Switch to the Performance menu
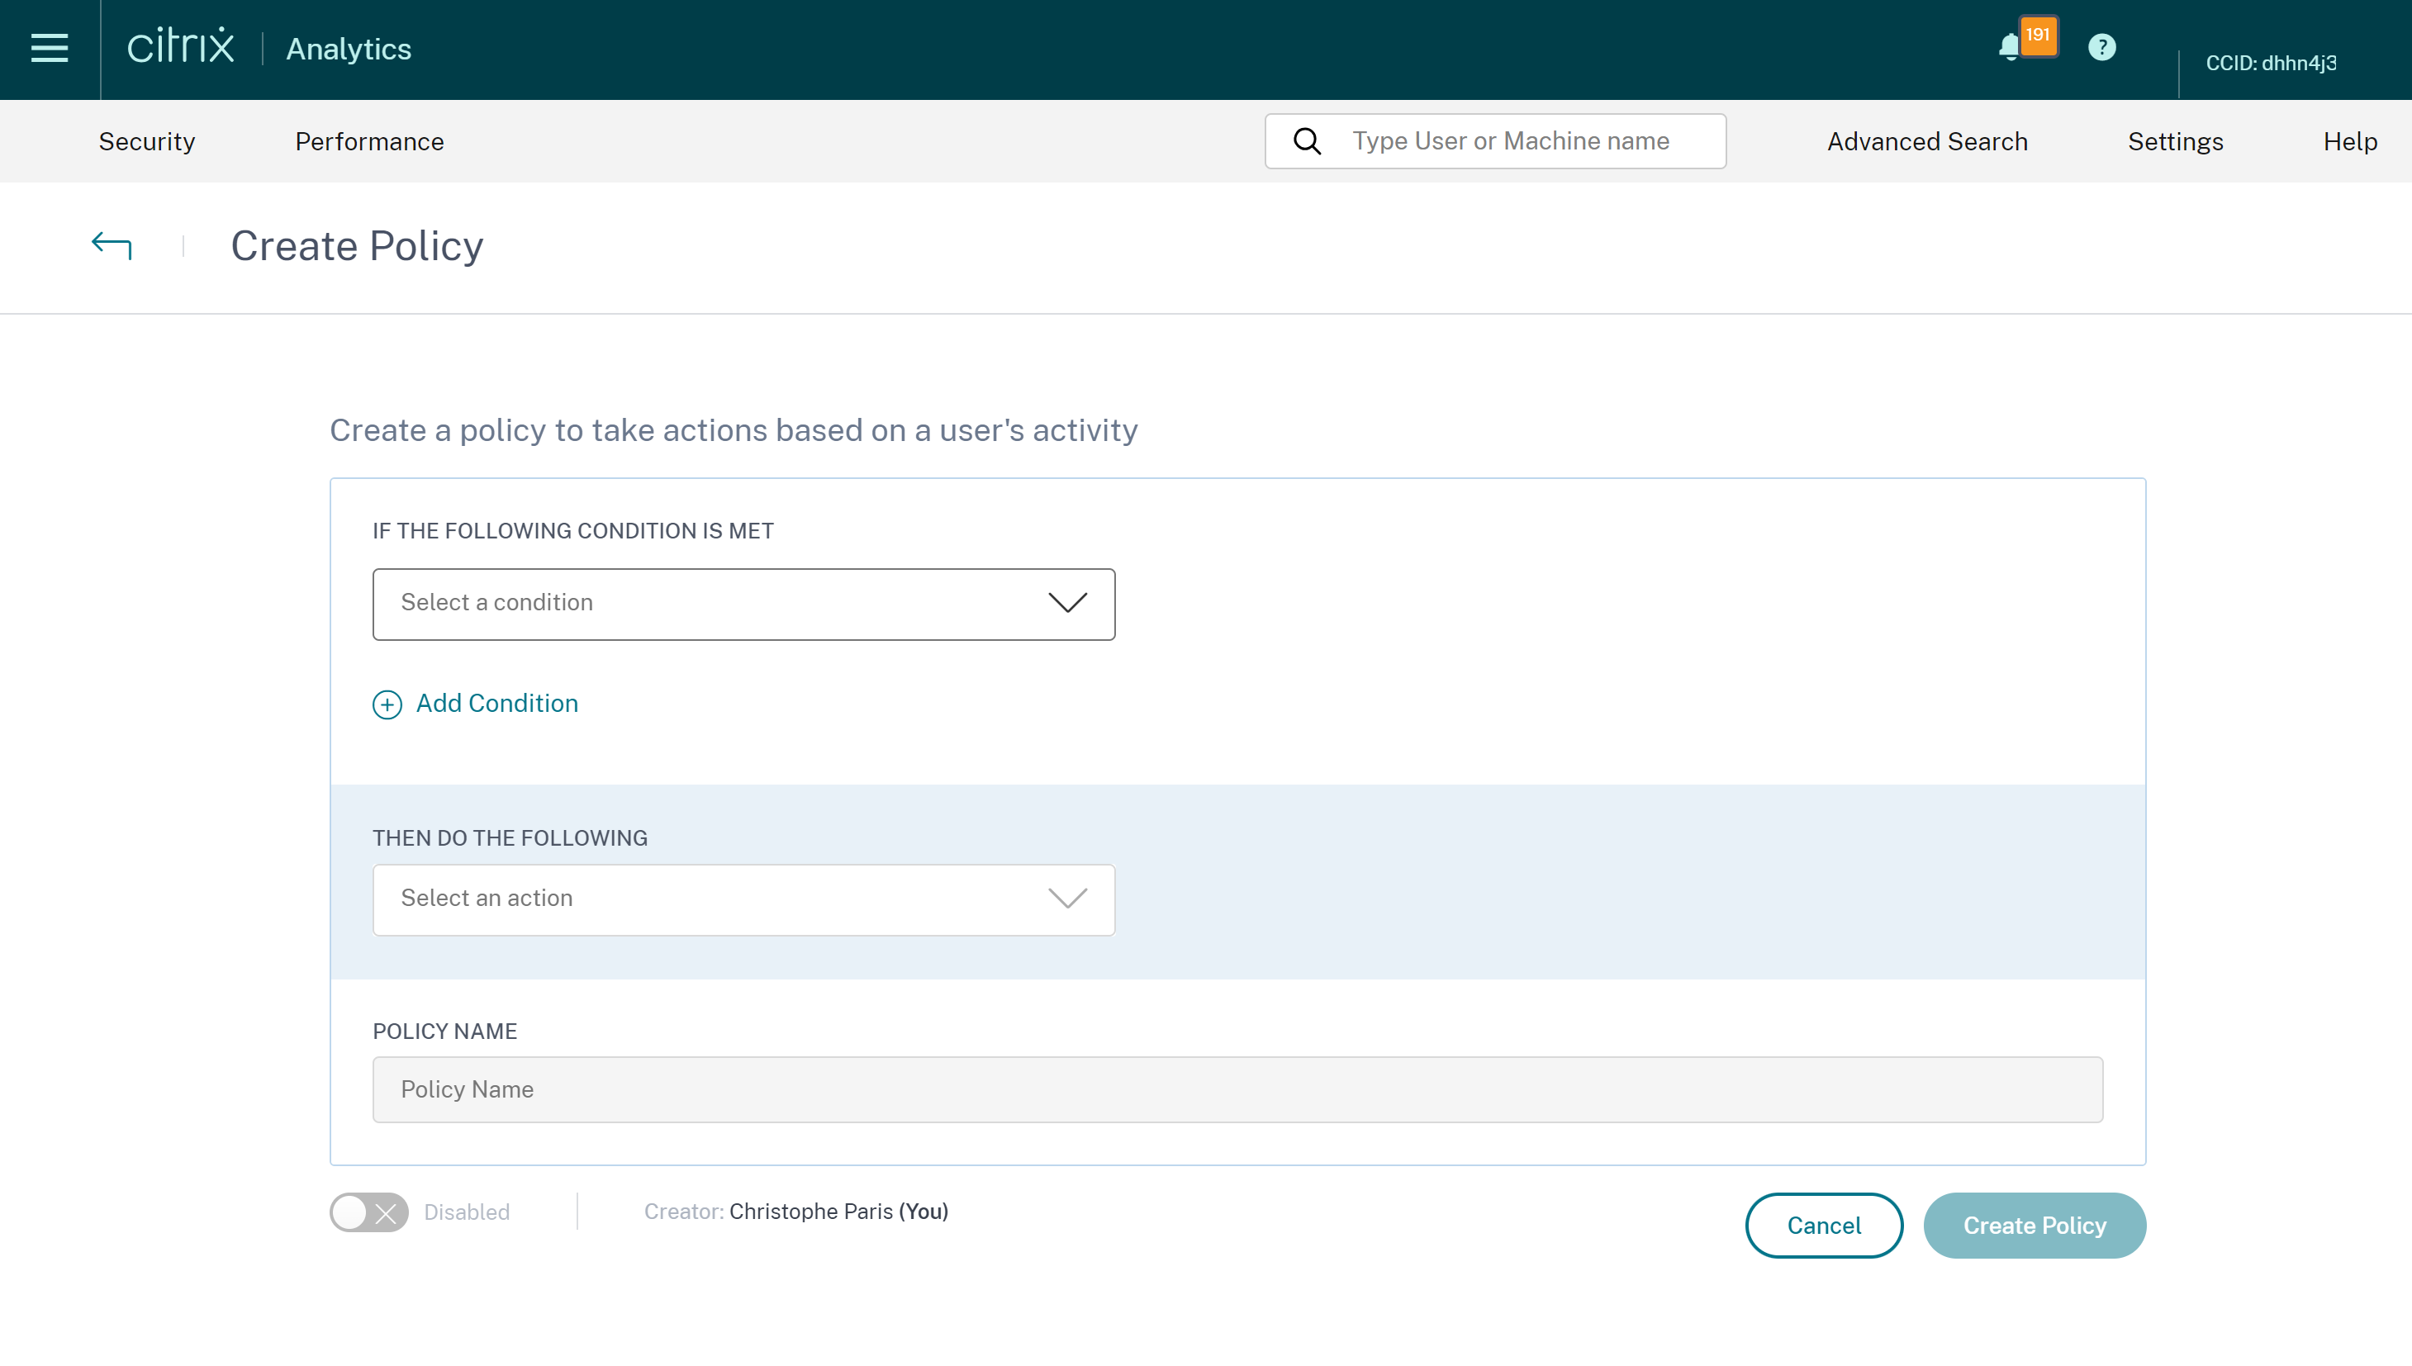Screen dimensions: 2412x1366 coord(368,142)
